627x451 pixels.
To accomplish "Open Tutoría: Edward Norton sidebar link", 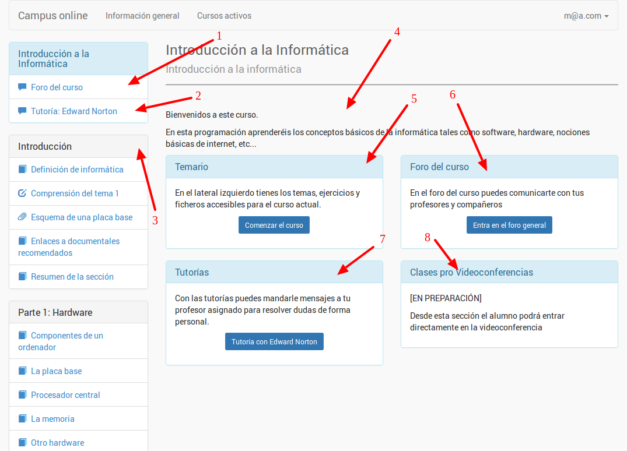I will [78, 111].
